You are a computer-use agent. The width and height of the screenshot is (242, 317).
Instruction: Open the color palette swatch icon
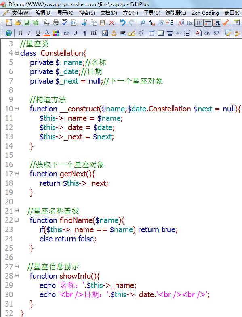click(x=56, y=33)
